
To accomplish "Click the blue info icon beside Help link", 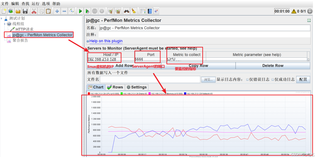I will coord(88,41).
